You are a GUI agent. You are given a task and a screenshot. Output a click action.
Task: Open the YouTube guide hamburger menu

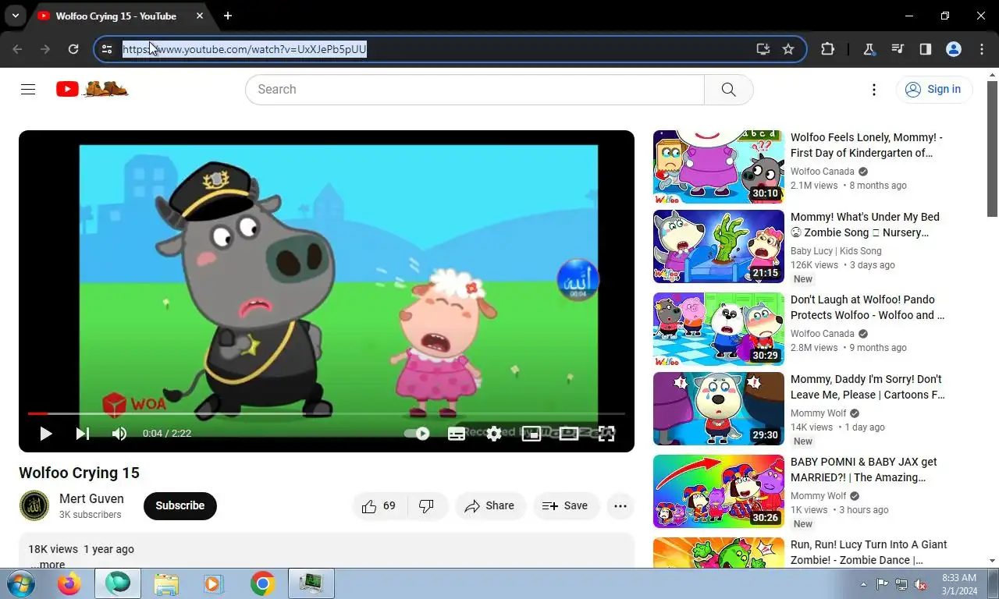(28, 89)
